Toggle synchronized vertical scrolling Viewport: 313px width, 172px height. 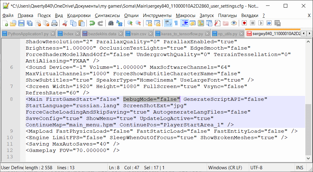pyautogui.click(x=148, y=23)
